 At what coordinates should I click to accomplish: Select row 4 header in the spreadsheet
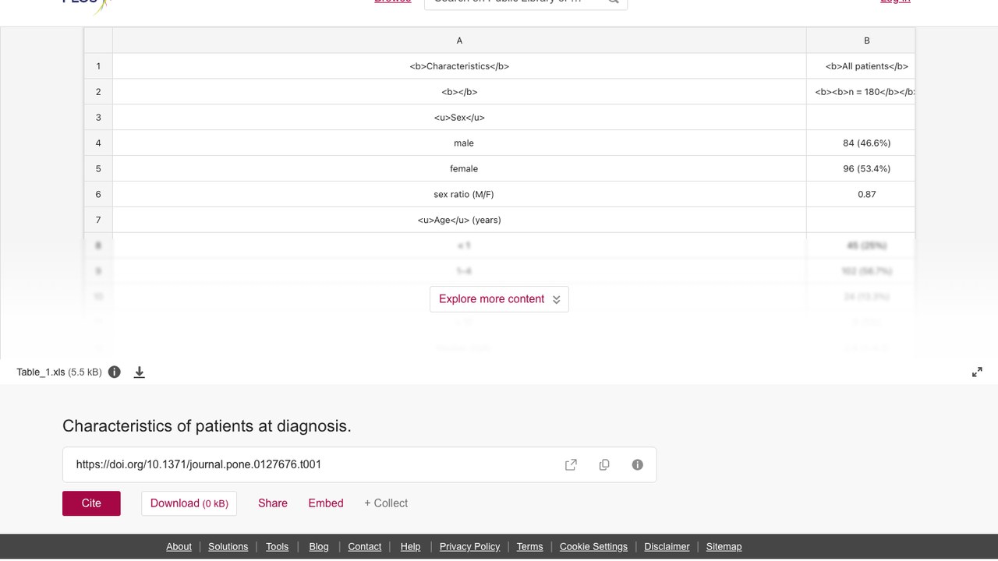[98, 143]
